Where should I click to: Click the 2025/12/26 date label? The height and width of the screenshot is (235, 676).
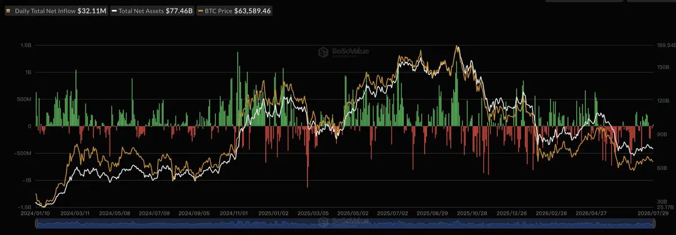(x=510, y=214)
